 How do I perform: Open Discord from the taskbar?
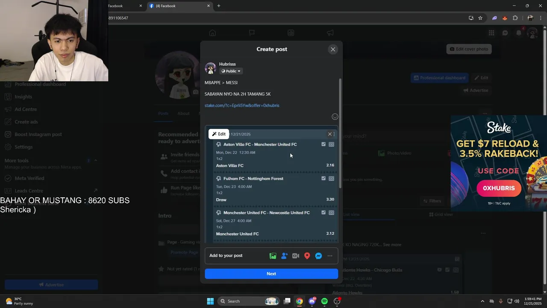pos(312,301)
